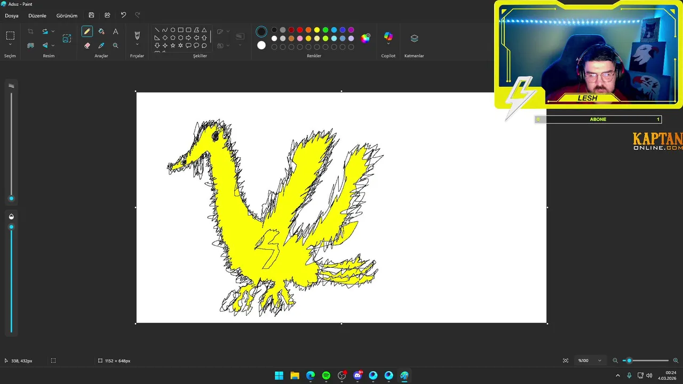Pick the red color swatch
683x384 pixels.
300,30
